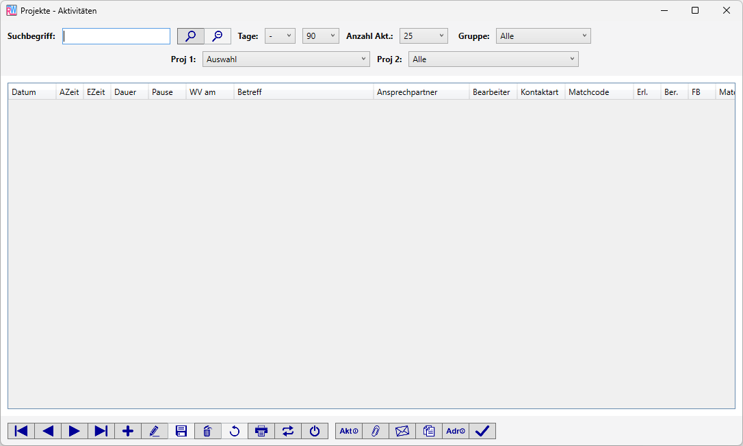Click the WV am column header
743x446 pixels.
coord(210,92)
